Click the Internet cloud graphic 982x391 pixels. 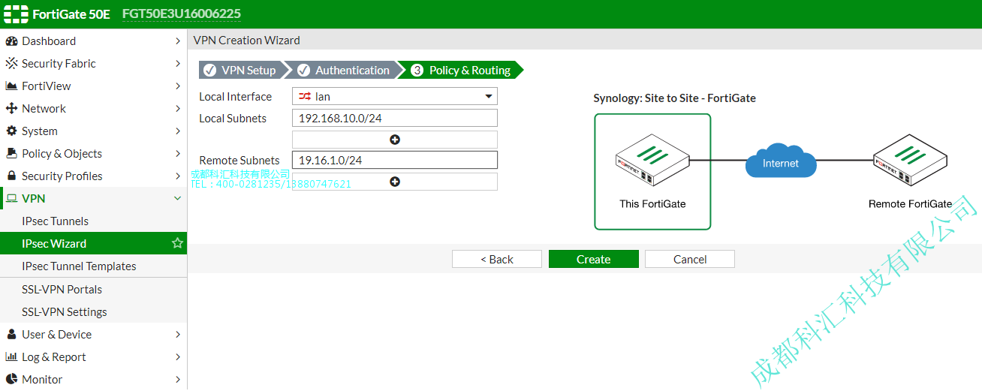(781, 161)
